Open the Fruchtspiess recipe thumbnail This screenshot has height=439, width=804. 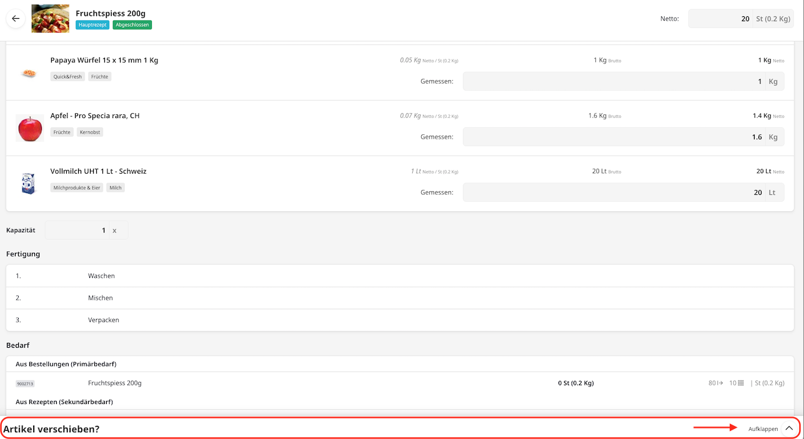coord(50,19)
